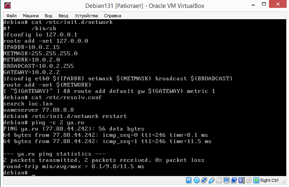The width and height of the screenshot is (289, 187).
Task: Open the Справка menu
Action: pos(113,15)
